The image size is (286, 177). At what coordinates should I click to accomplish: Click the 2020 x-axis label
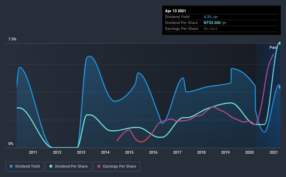coord(249,152)
